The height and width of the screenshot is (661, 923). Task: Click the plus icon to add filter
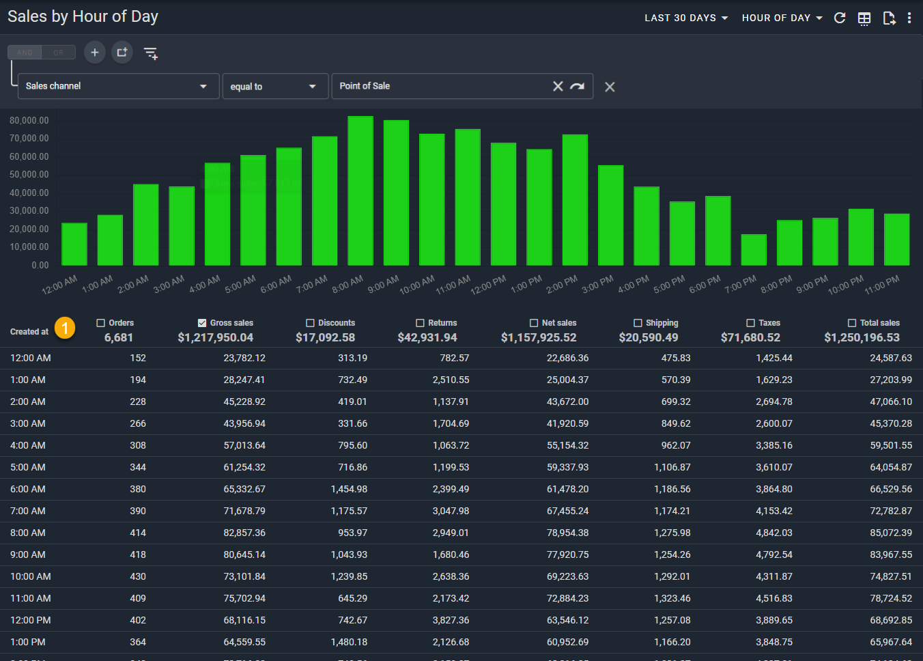click(x=95, y=53)
